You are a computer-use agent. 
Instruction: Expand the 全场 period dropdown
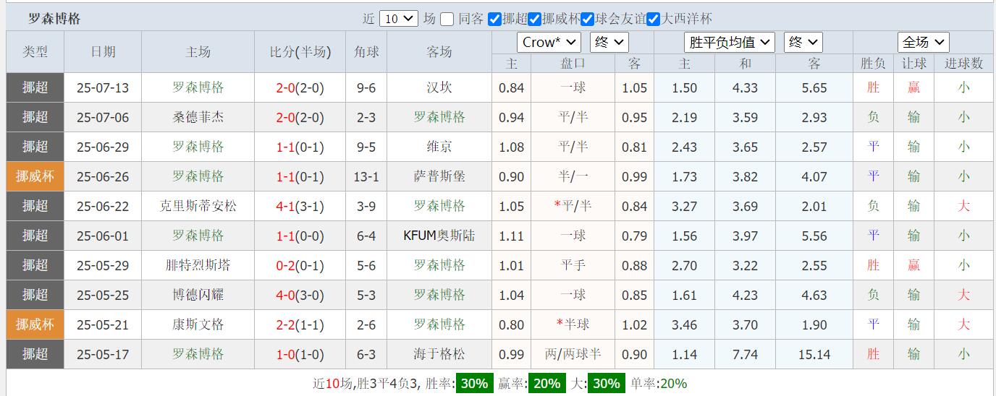923,43
